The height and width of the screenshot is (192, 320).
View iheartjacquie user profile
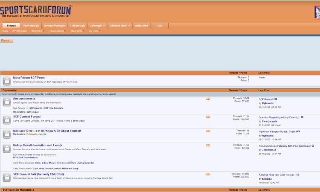click(x=269, y=122)
